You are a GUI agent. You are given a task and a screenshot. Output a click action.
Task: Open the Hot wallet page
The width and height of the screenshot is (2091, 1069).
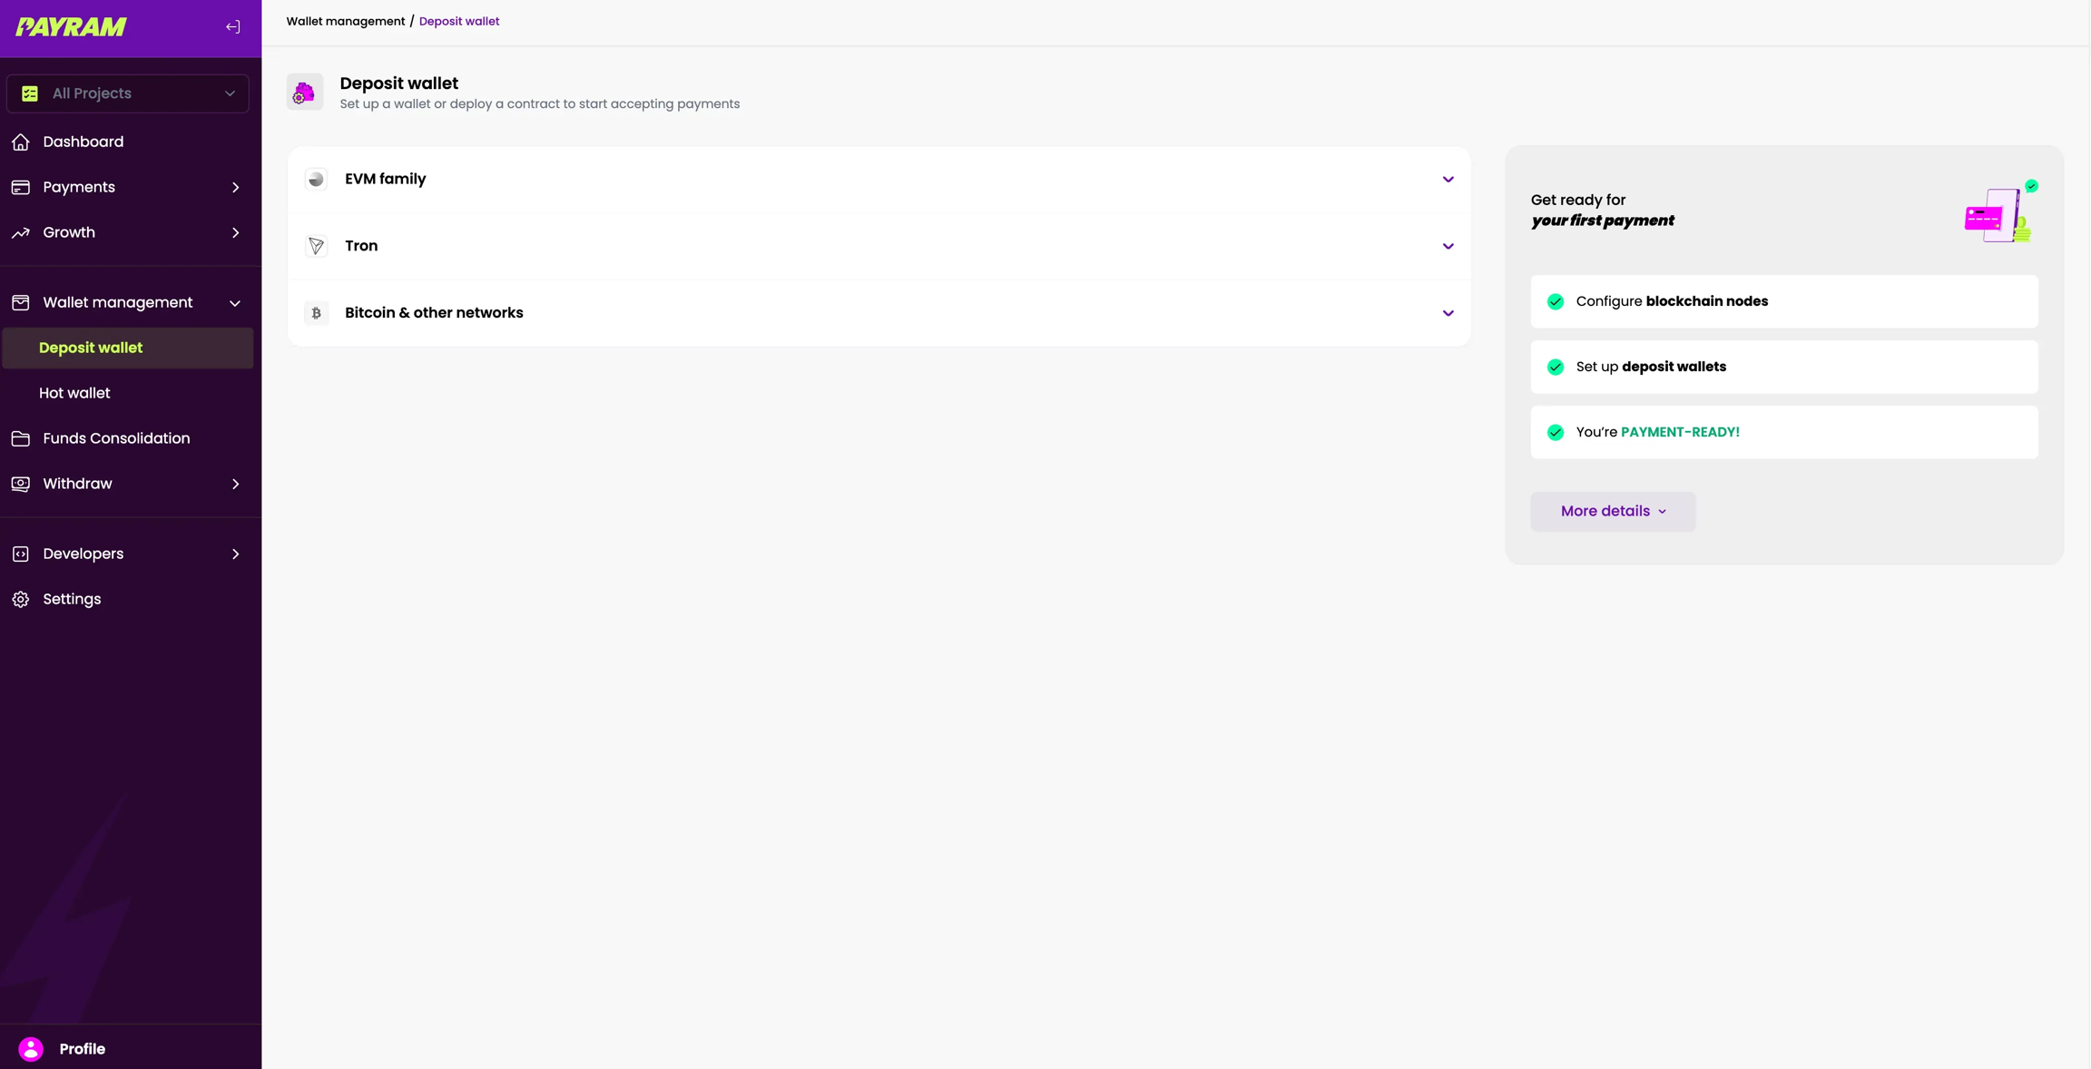point(74,393)
